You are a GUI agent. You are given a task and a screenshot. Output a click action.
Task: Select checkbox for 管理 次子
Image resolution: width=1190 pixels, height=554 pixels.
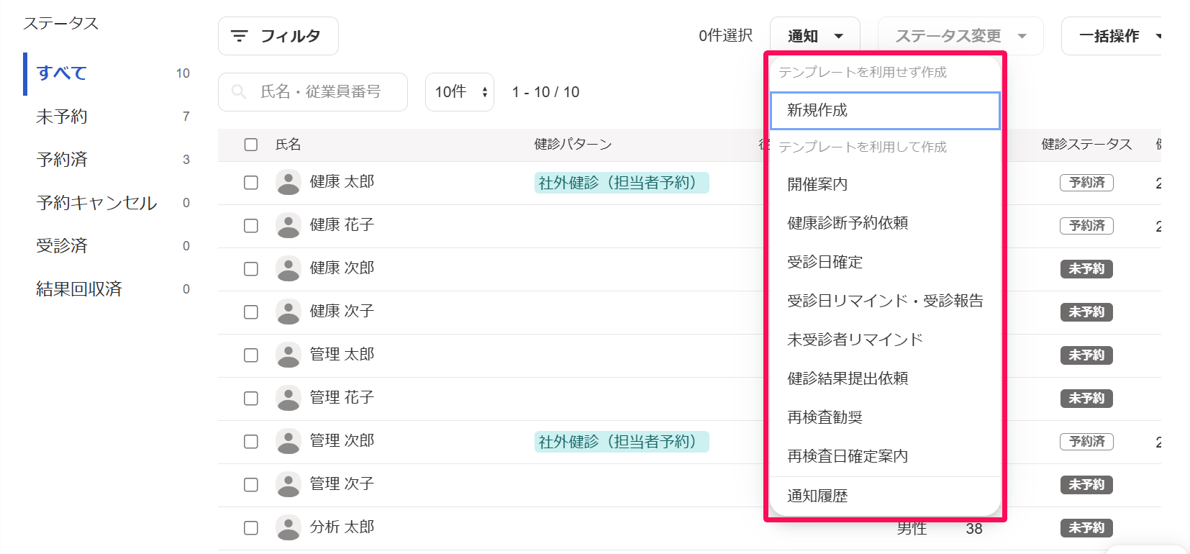tap(251, 485)
